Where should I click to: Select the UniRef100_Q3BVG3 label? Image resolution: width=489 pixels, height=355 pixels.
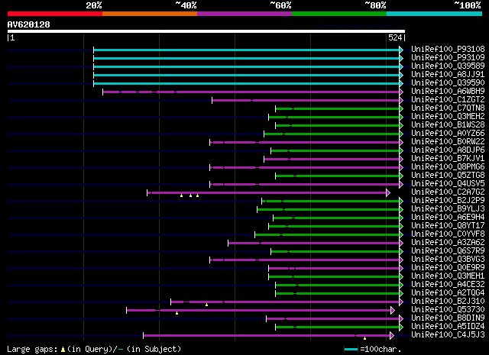coord(448,260)
